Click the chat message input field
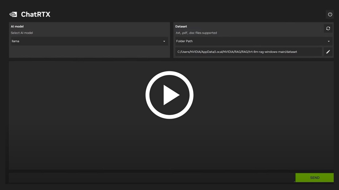Screen dimensions: 339x190 151,178
